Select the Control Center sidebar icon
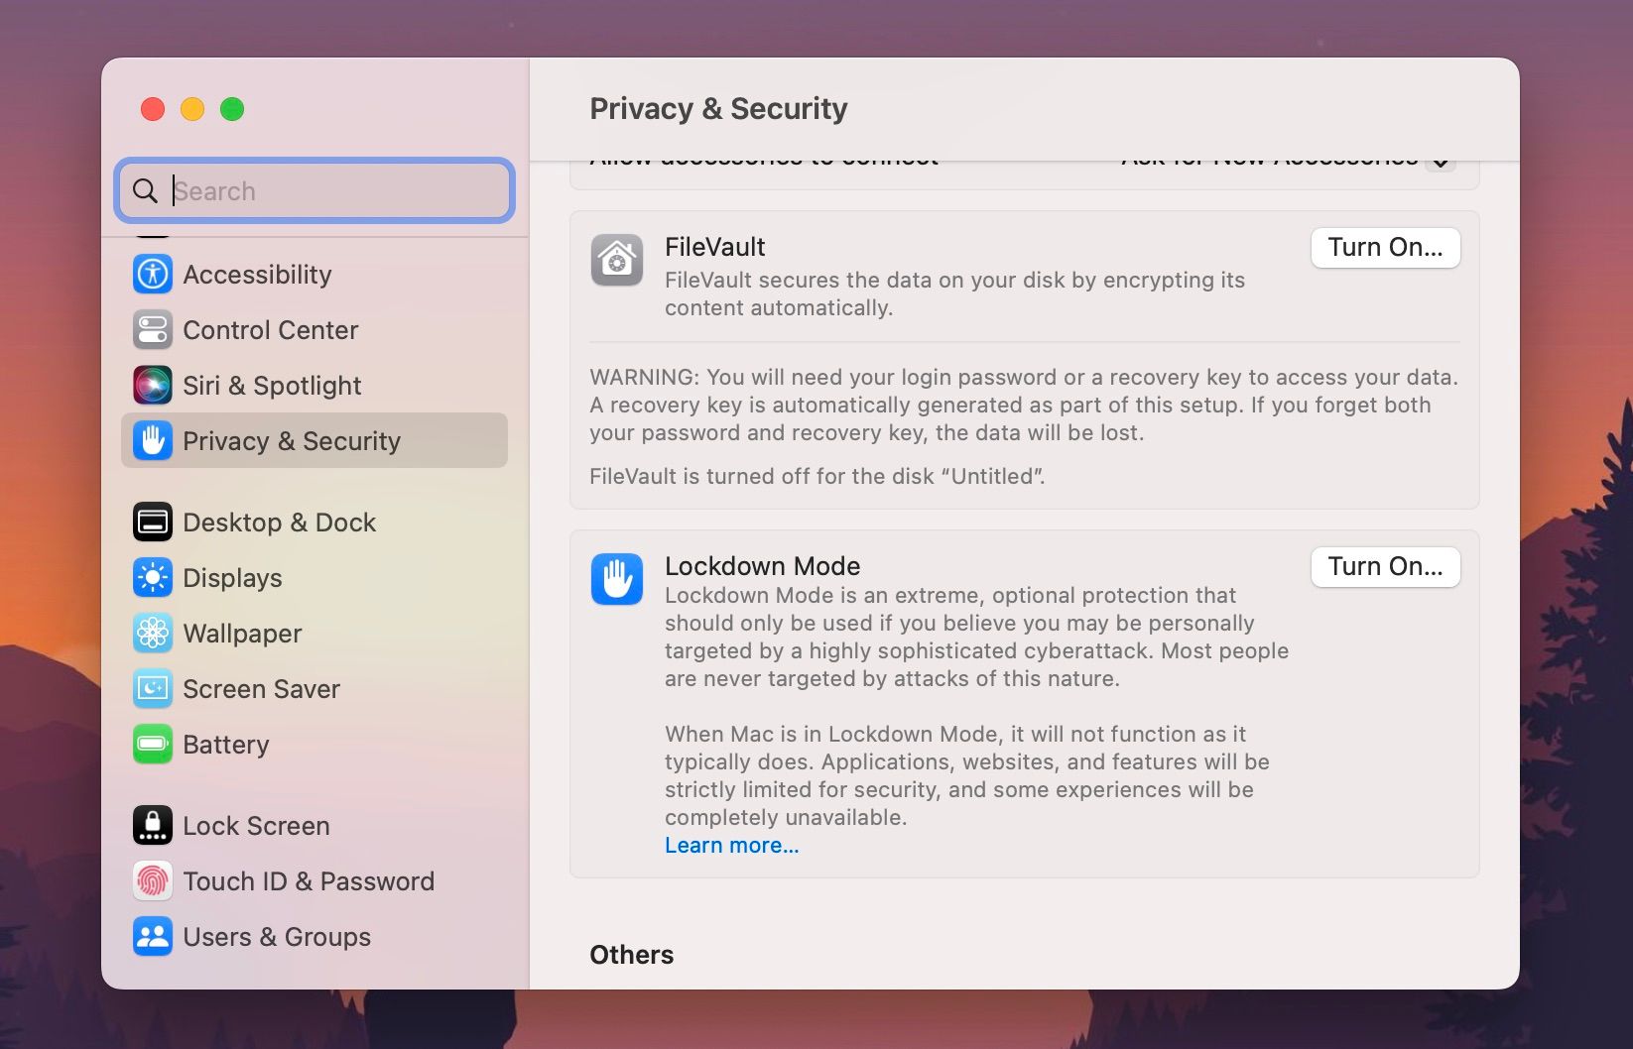Viewport: 1633px width, 1049px height. point(151,330)
